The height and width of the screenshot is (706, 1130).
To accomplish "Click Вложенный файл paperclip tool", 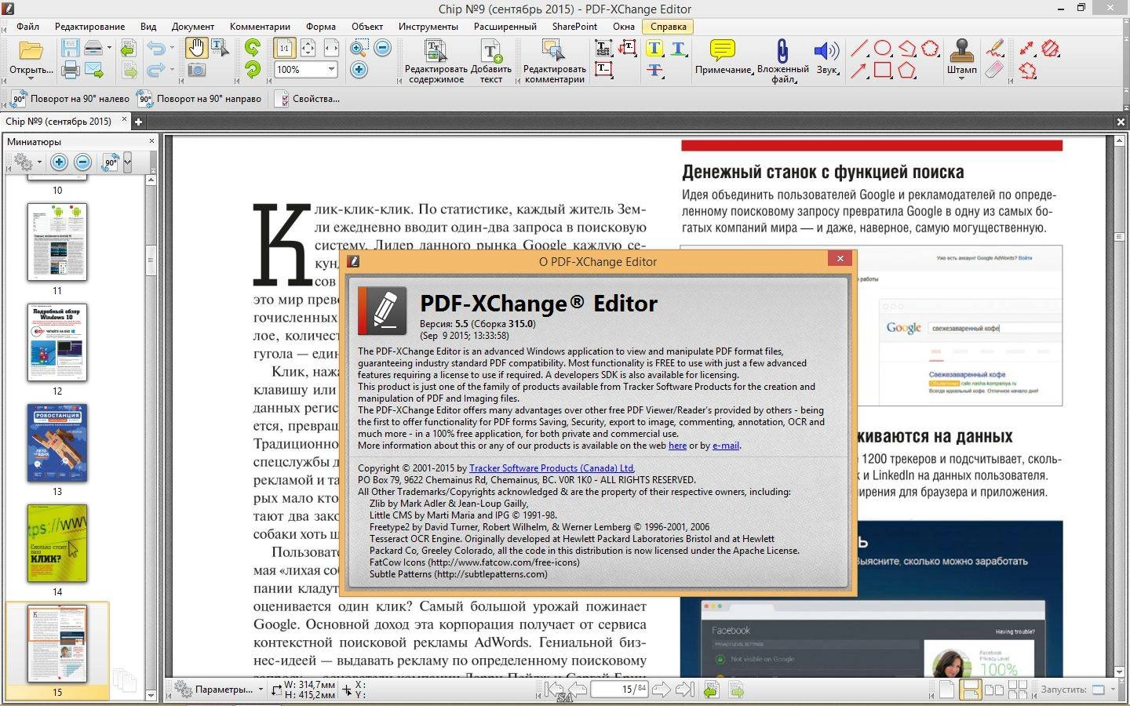I will 782,61.
